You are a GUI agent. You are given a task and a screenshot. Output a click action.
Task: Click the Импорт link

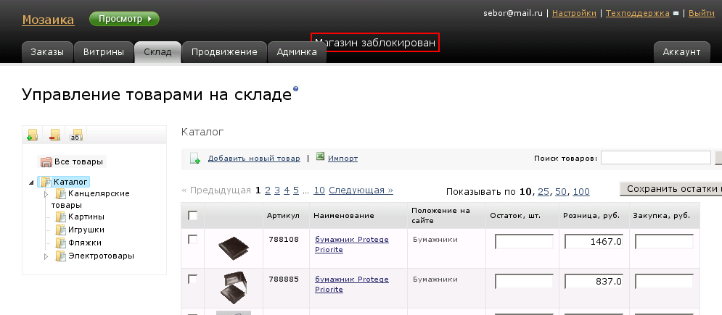pyautogui.click(x=343, y=159)
